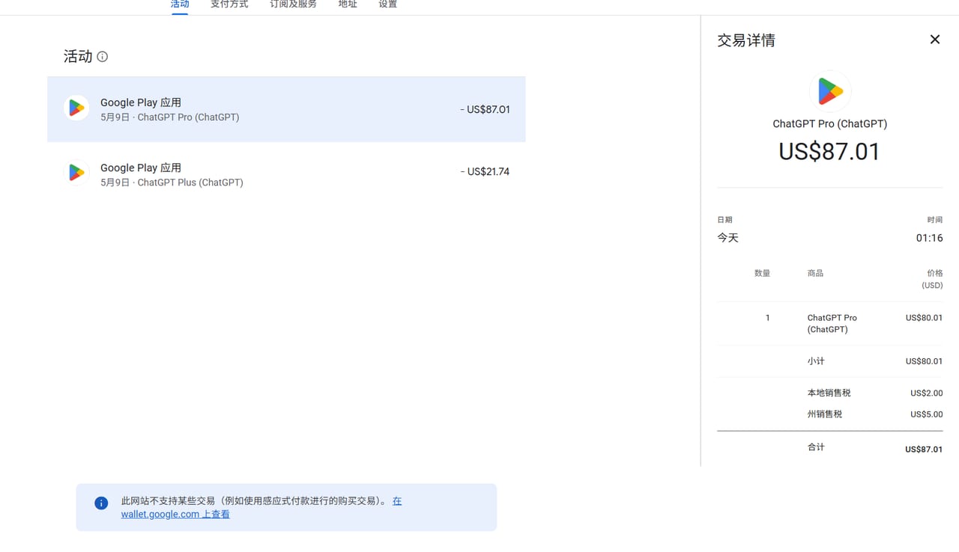Select the ChatGPT Plus transaction row

click(286, 173)
